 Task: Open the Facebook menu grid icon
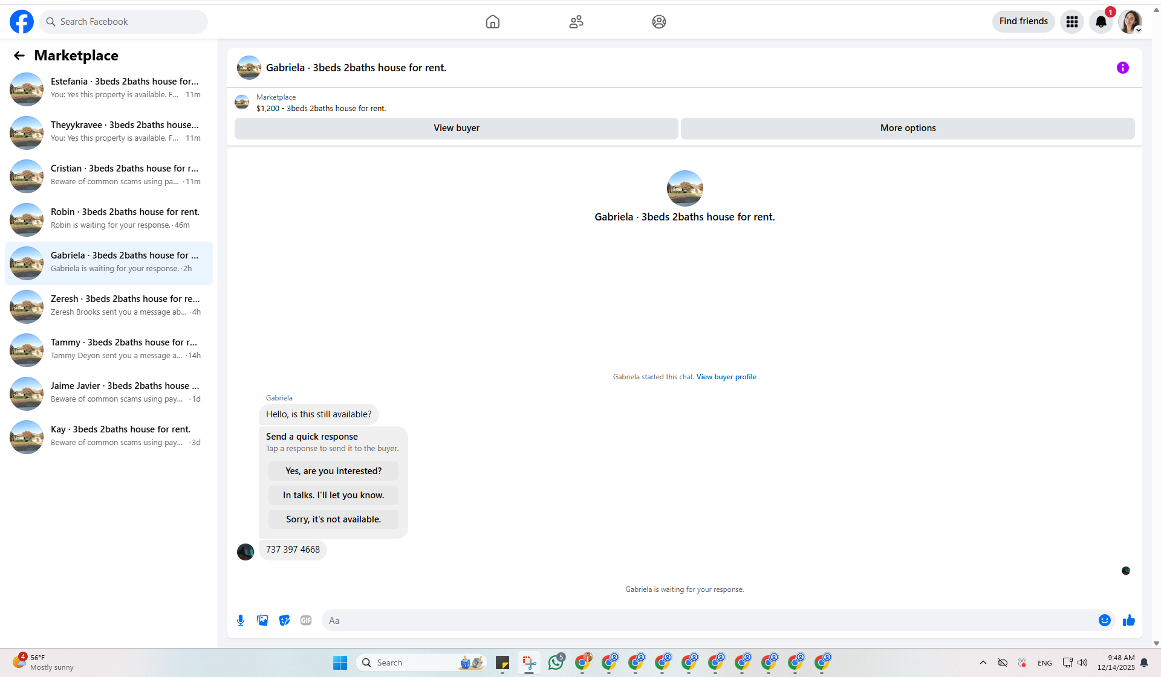[x=1072, y=22]
